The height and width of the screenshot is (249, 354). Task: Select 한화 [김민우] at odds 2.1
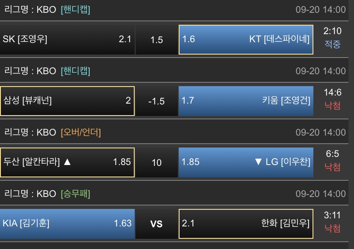[x=246, y=223]
